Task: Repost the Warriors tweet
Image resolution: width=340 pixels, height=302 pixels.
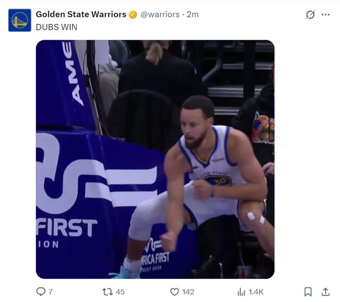Action: (x=108, y=292)
